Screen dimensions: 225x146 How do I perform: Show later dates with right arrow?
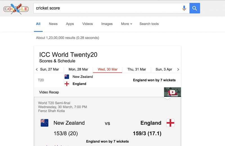click(178, 69)
